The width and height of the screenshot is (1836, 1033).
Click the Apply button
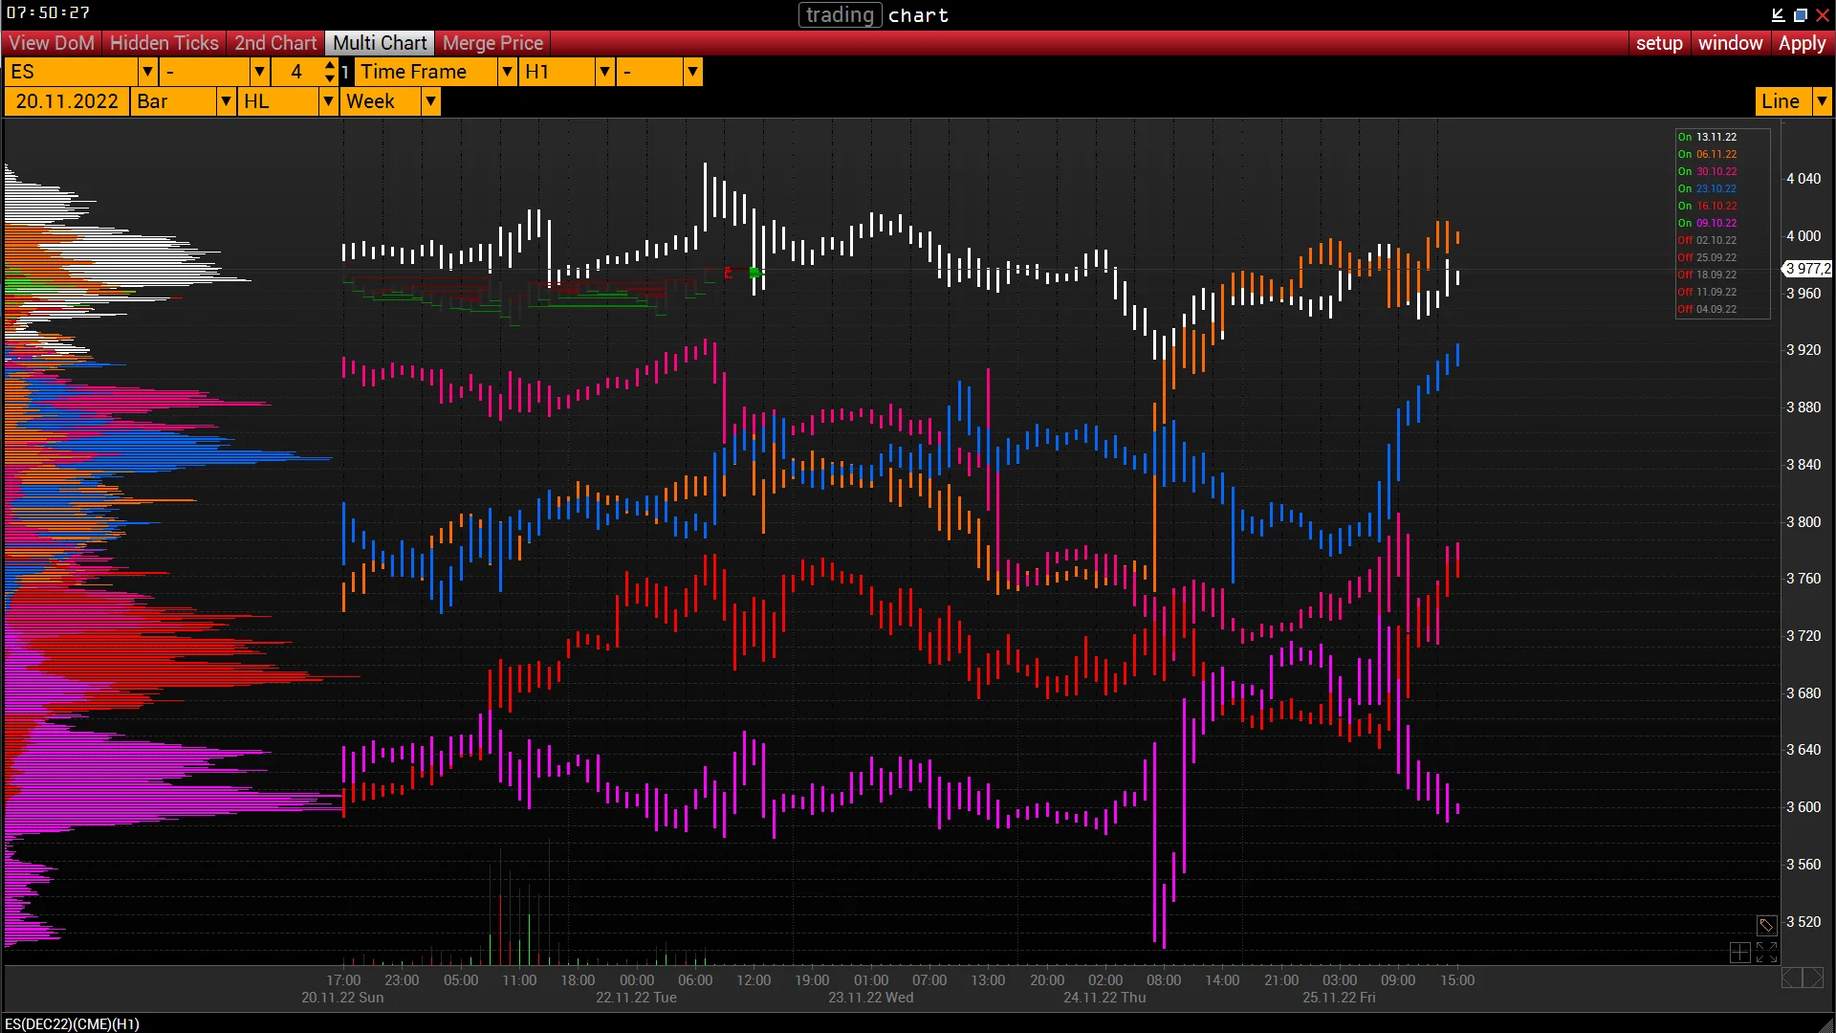tap(1802, 43)
